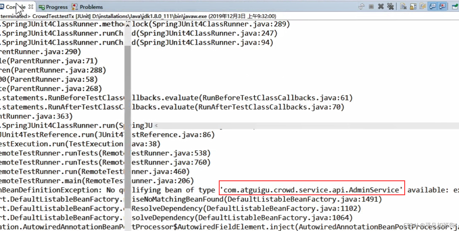Click RemoteTestRunner.java:460 stack link
459x231 pixels.
point(134,172)
